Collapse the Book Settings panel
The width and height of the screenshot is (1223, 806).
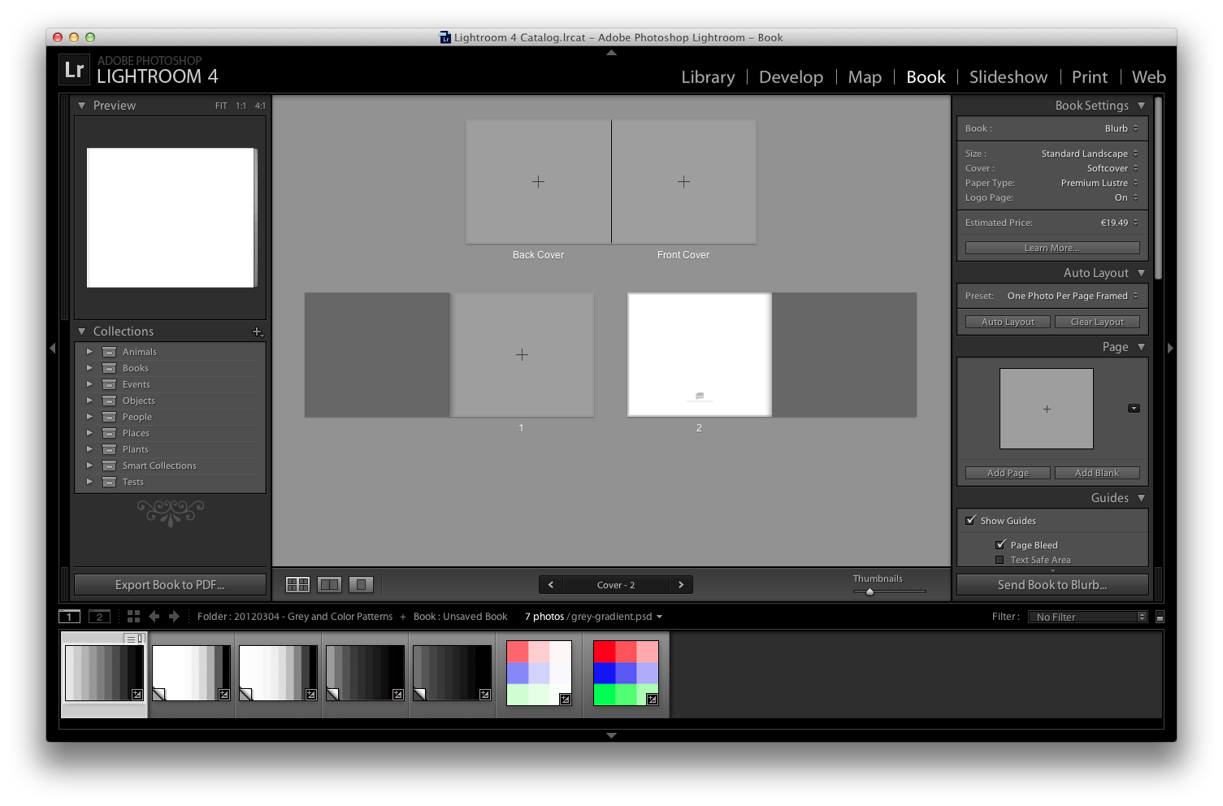pos(1142,106)
